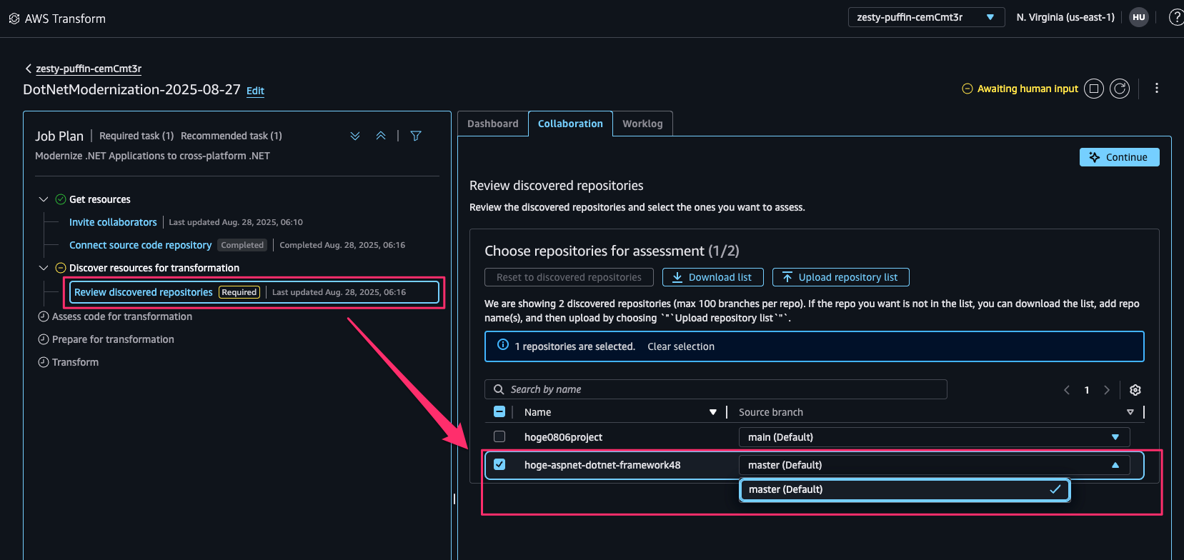The image size is (1184, 560).
Task: Click the Search by name field
Action: [716, 389]
